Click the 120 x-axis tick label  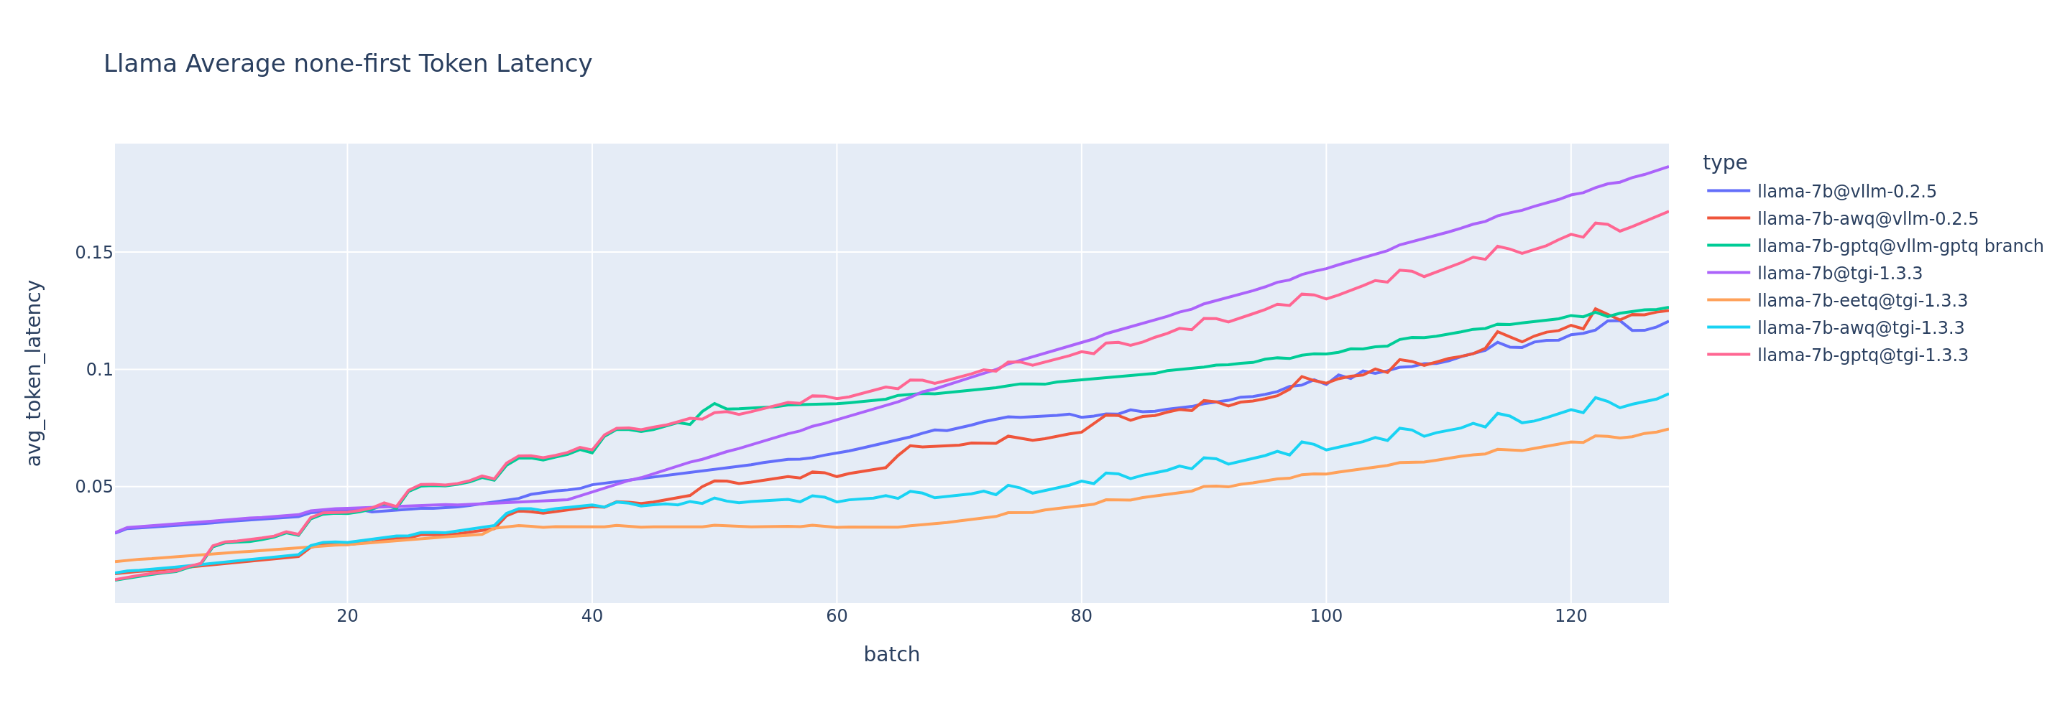1570,617
